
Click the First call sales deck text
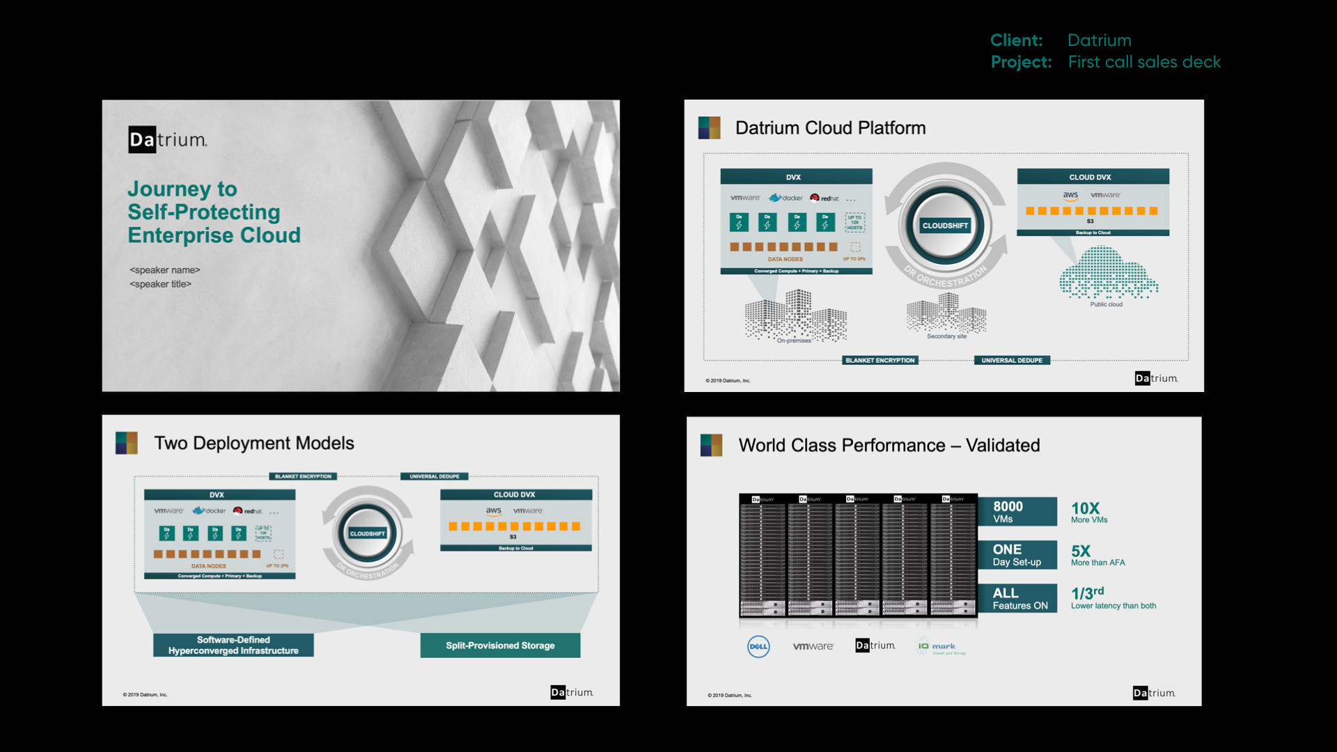click(1144, 62)
